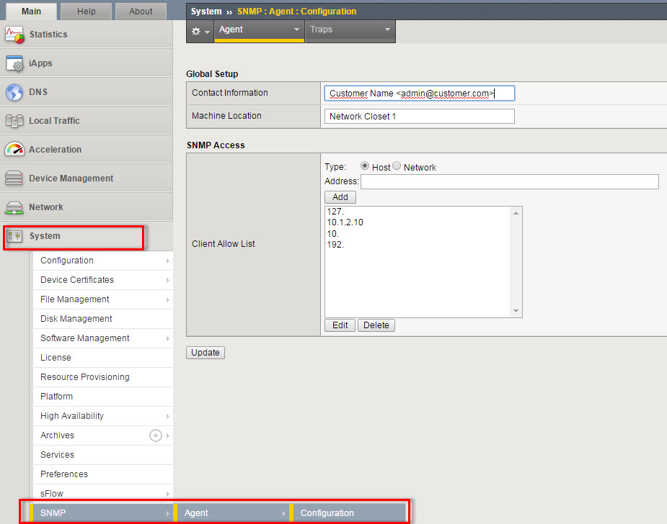Image resolution: width=667 pixels, height=524 pixels.
Task: Click the iApps gear icon
Action: (x=15, y=63)
